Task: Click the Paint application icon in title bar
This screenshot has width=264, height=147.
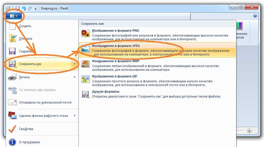Action: point(8,8)
